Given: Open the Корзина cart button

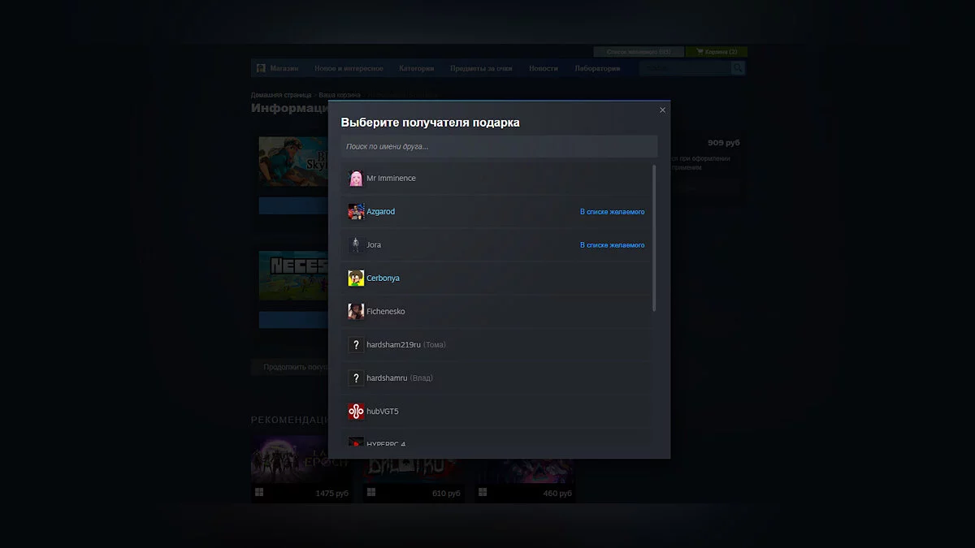Looking at the screenshot, I should click(x=716, y=52).
